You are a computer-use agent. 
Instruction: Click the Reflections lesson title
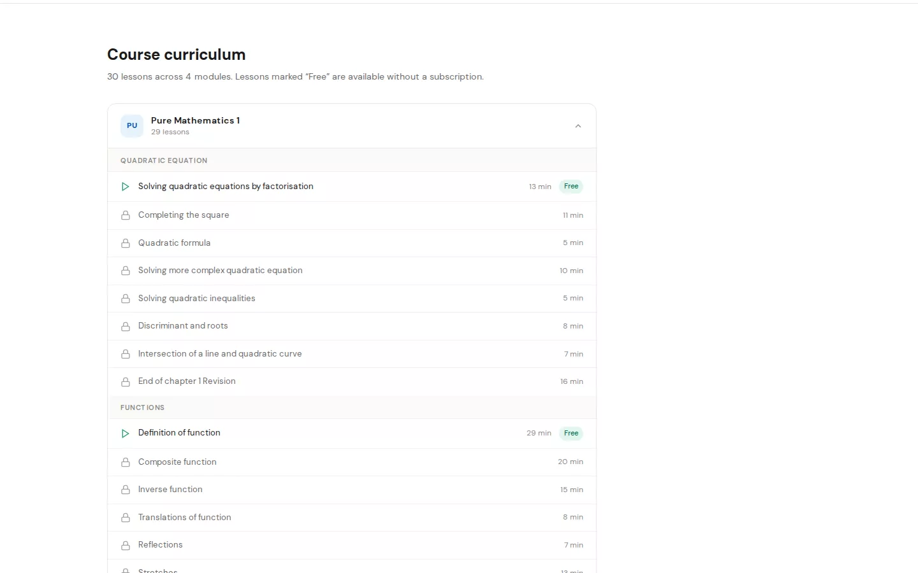tap(161, 545)
